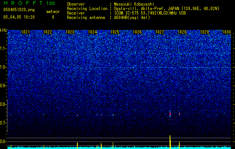This screenshot has height=149, width=235.
Task: Click the date stamp 05.04.05 18:20
Action: pyautogui.click(x=19, y=17)
